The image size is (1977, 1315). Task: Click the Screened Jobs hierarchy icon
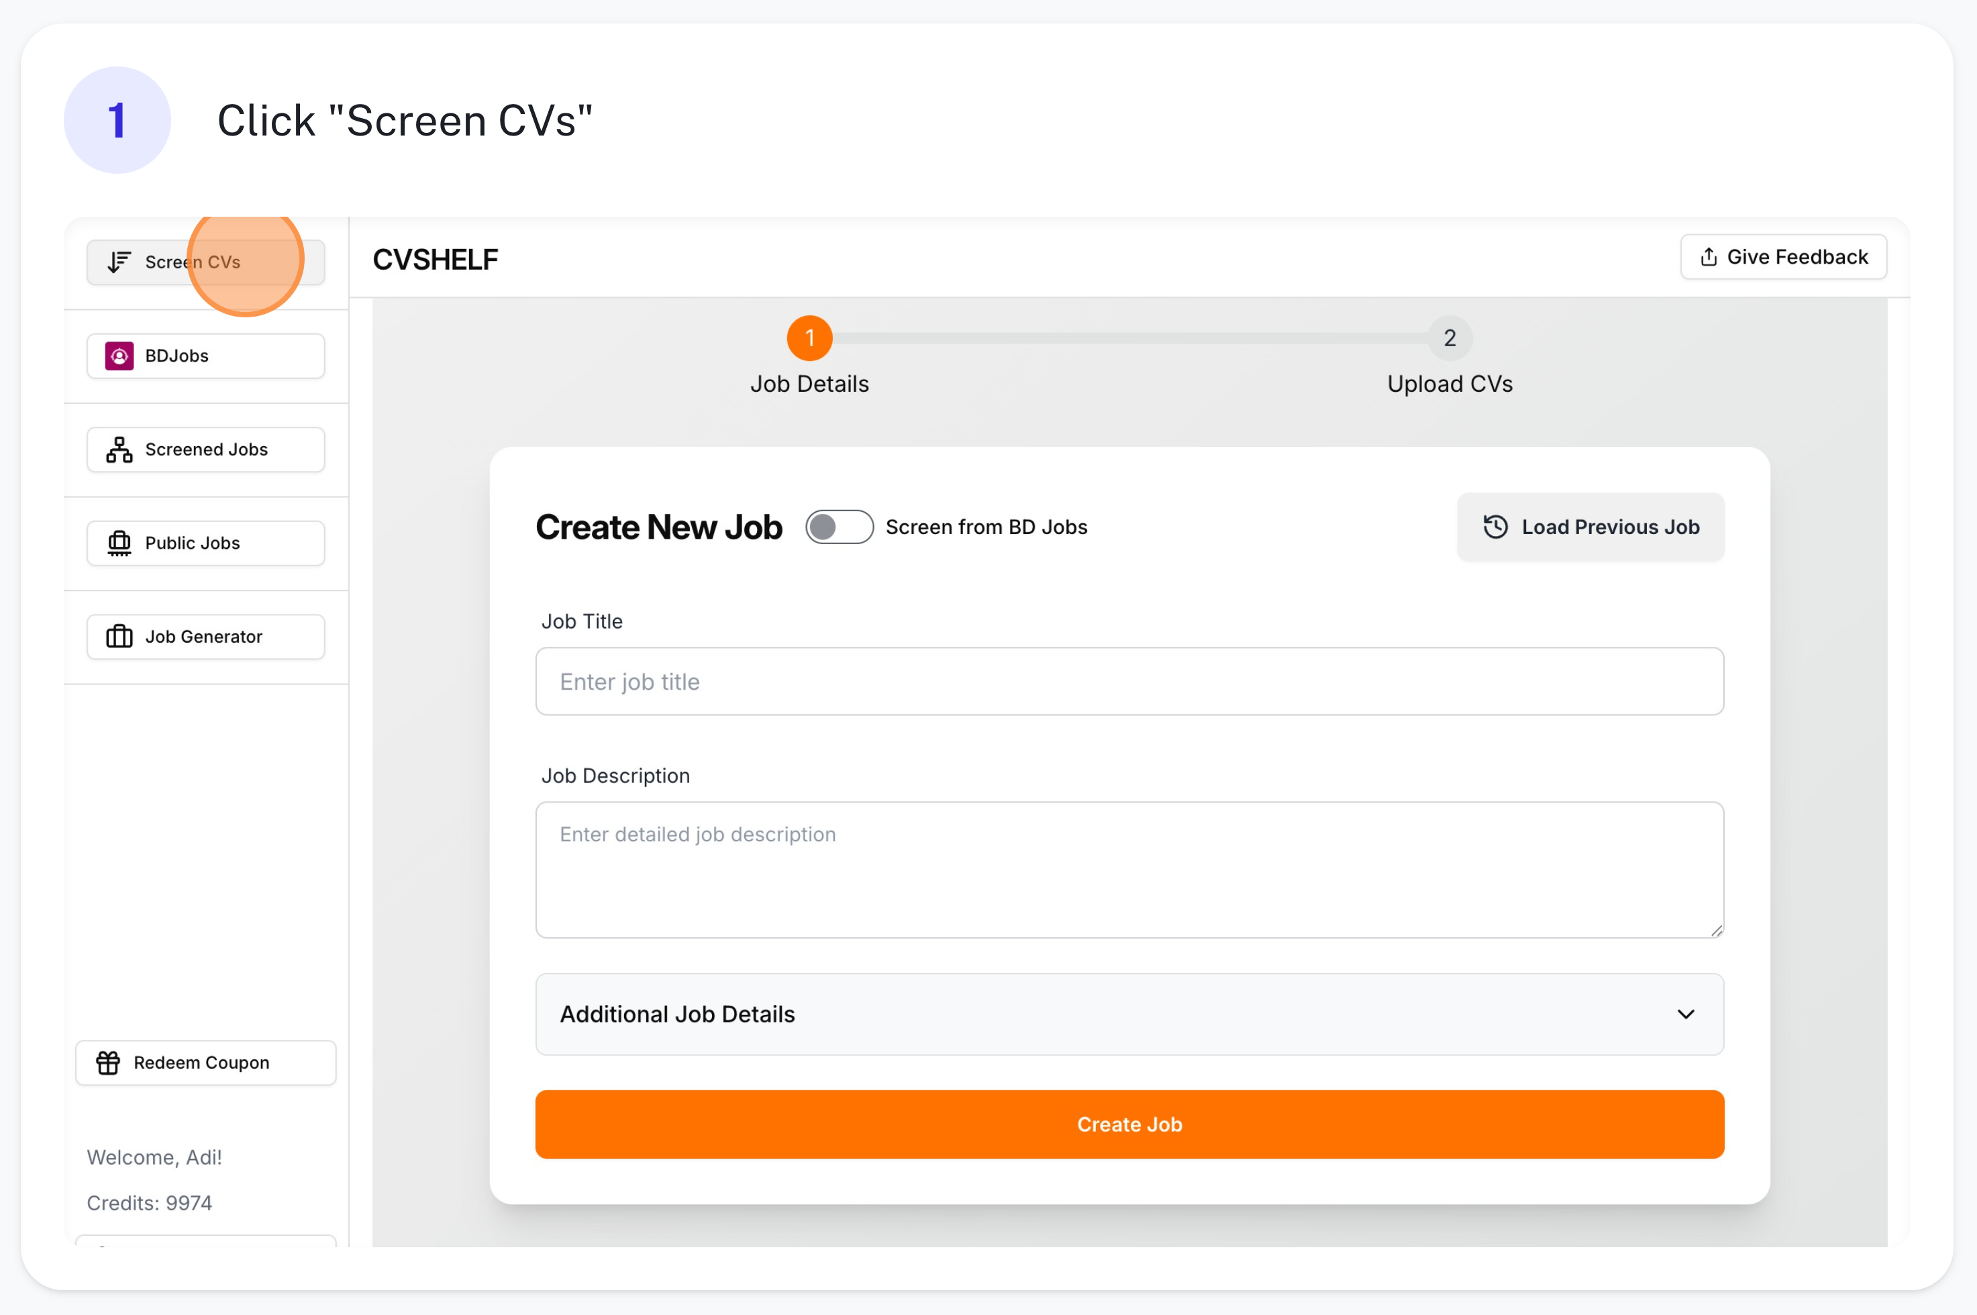119,450
